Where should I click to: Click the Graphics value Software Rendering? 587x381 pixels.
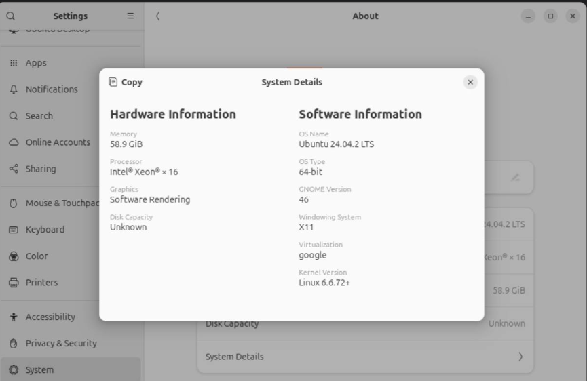coord(150,200)
